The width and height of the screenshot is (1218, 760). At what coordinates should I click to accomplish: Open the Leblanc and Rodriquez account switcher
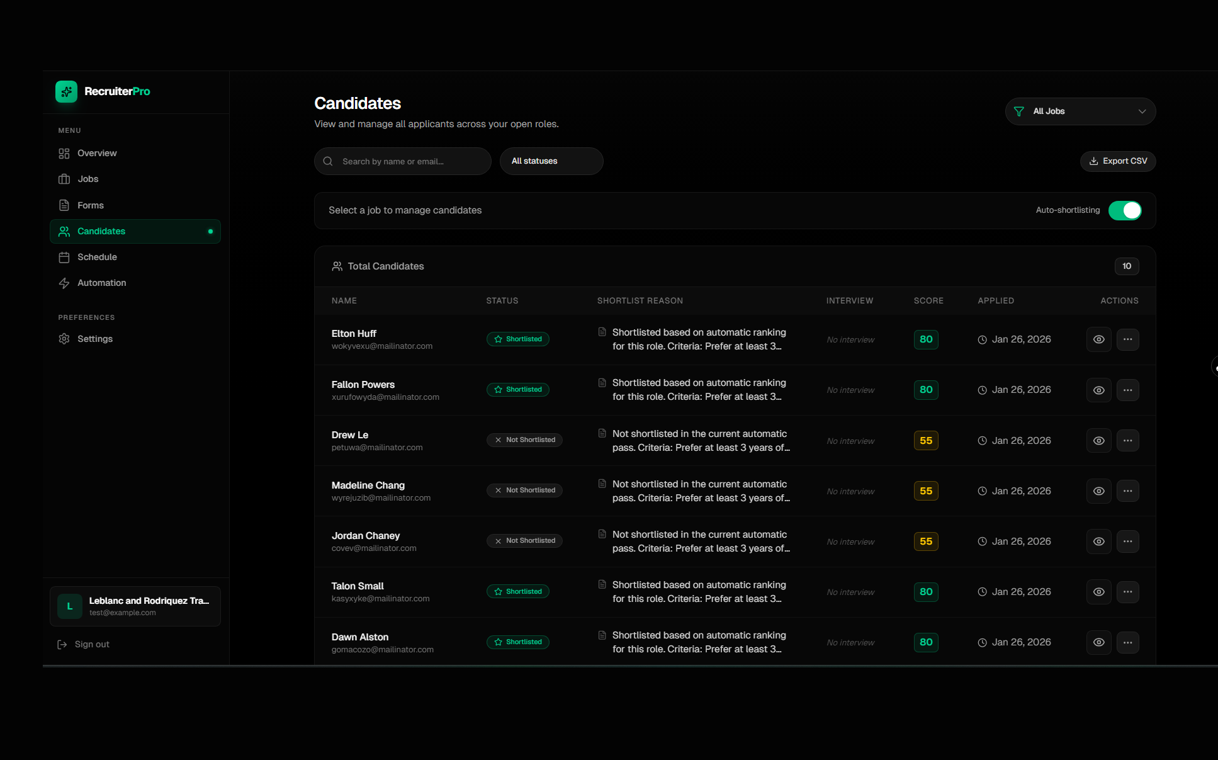click(x=135, y=606)
